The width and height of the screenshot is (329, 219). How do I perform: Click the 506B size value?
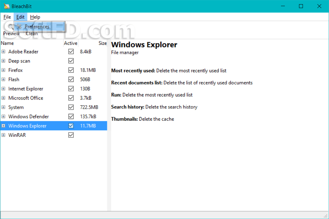tap(85, 79)
